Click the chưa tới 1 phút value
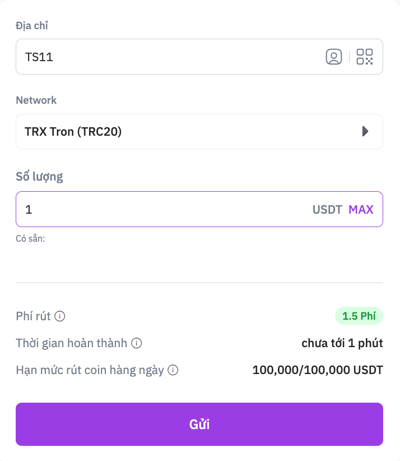 pyautogui.click(x=342, y=343)
